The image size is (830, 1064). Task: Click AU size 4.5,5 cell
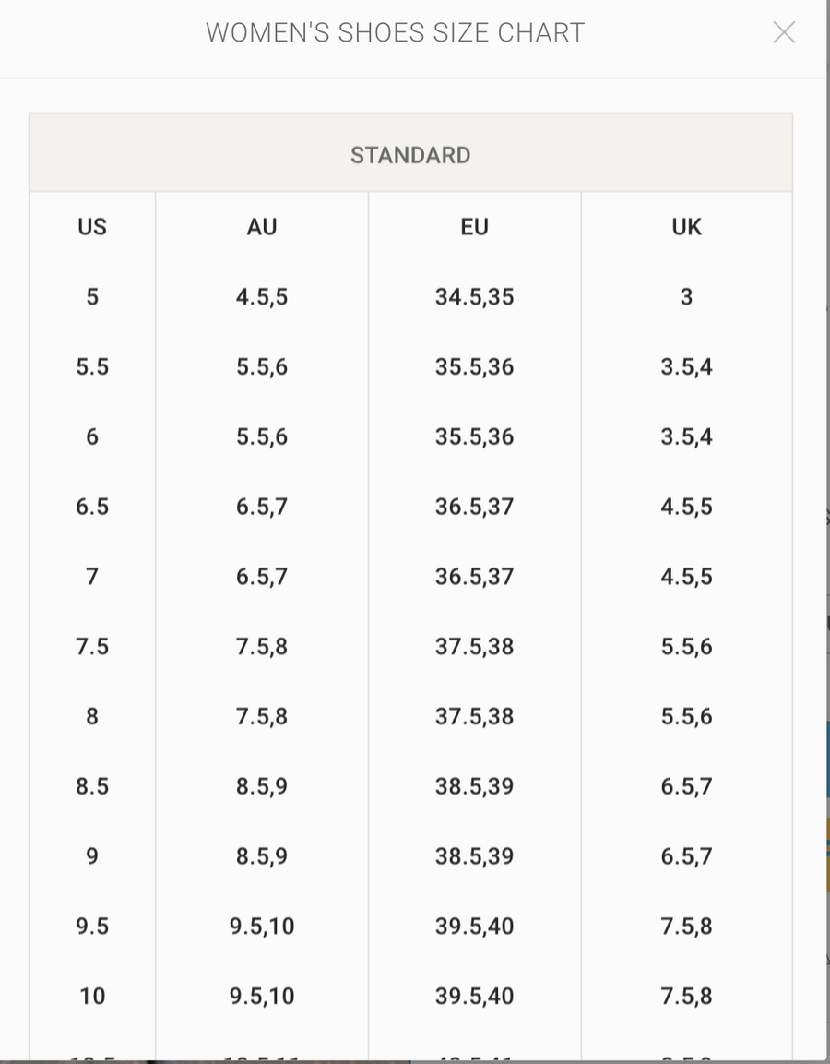pyautogui.click(x=262, y=297)
